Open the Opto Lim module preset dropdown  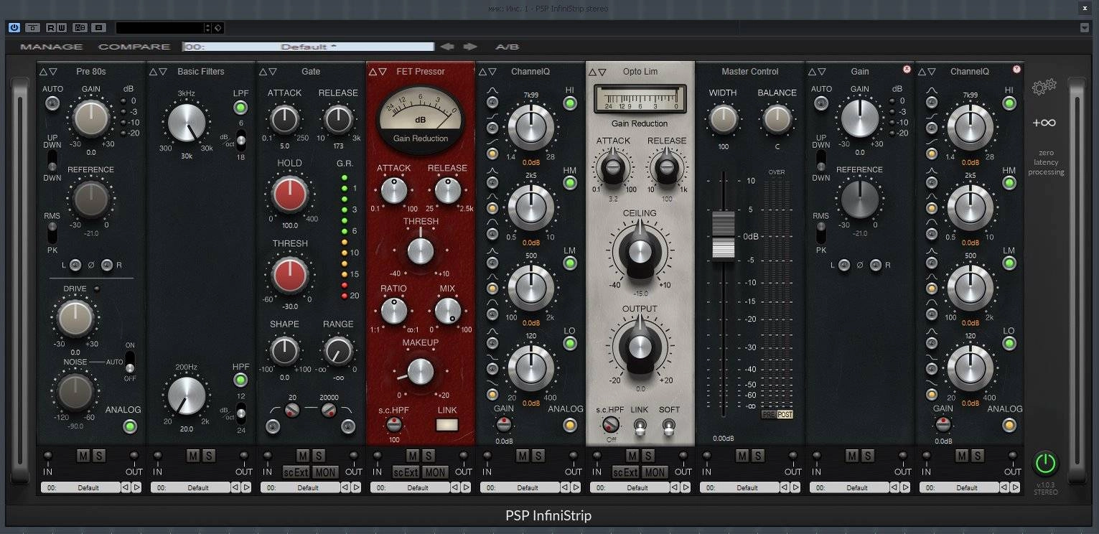[630, 487]
